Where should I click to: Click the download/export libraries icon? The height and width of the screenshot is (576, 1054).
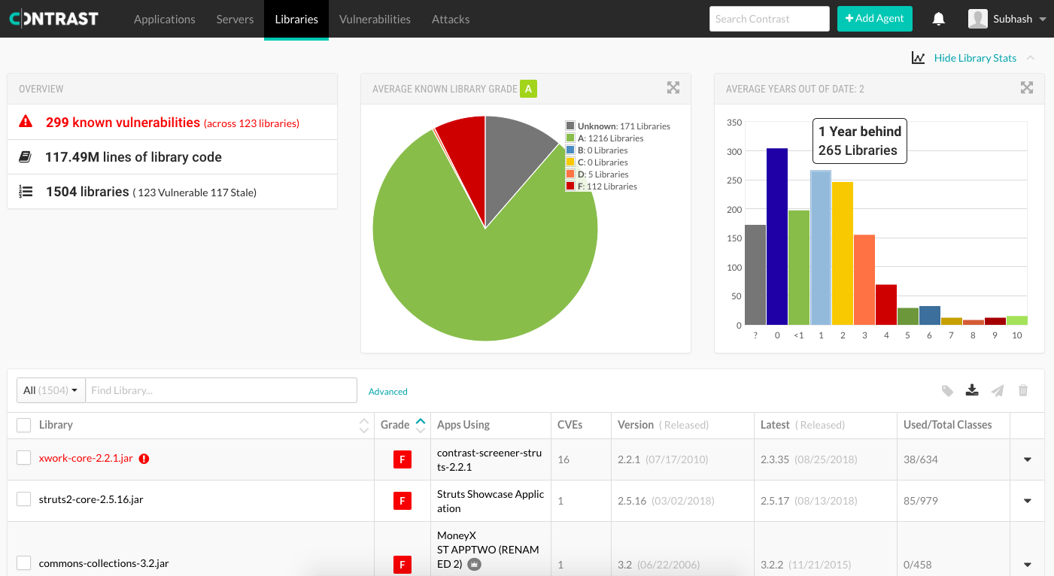coord(972,390)
